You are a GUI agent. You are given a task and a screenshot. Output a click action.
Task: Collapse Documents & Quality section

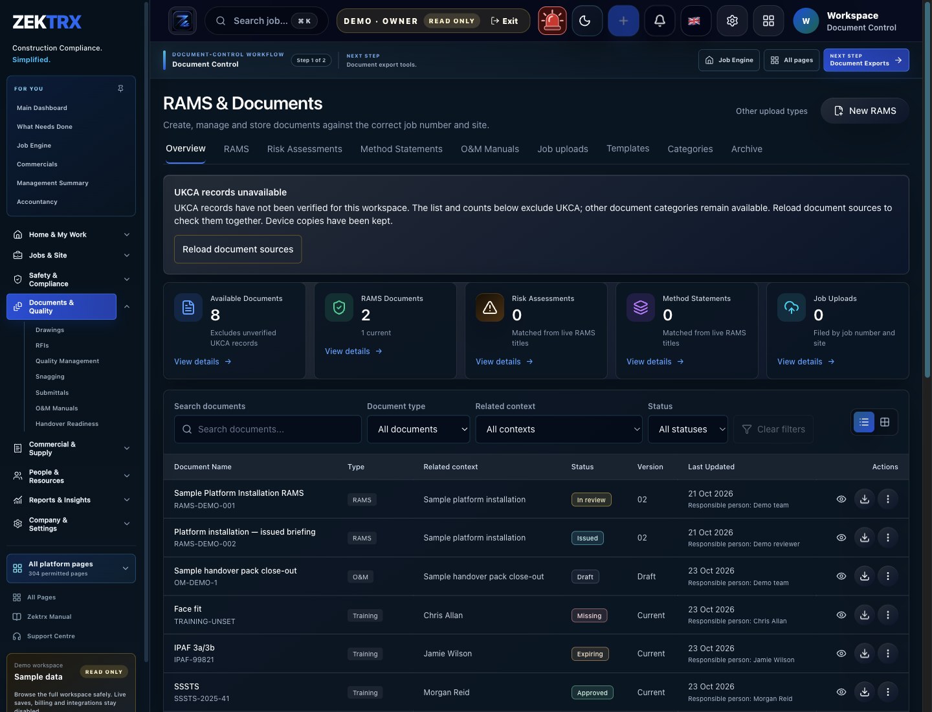127,307
